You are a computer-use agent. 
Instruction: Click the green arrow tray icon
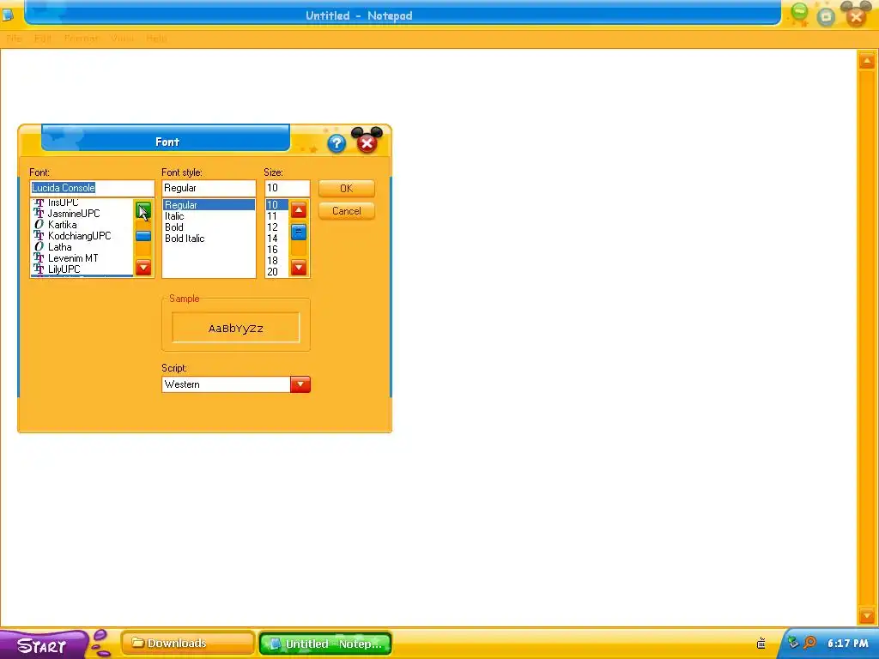click(793, 643)
